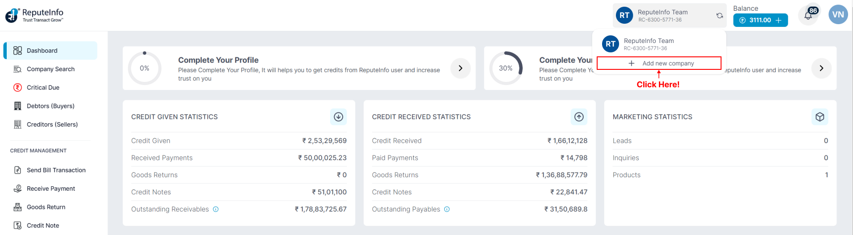Expand the 30% profile card arrow
853x235 pixels.
pos(821,68)
